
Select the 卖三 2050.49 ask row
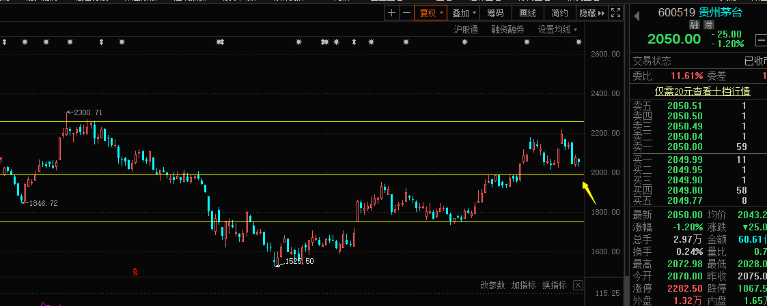coord(699,126)
